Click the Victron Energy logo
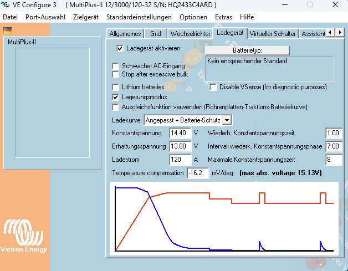 coord(23,236)
